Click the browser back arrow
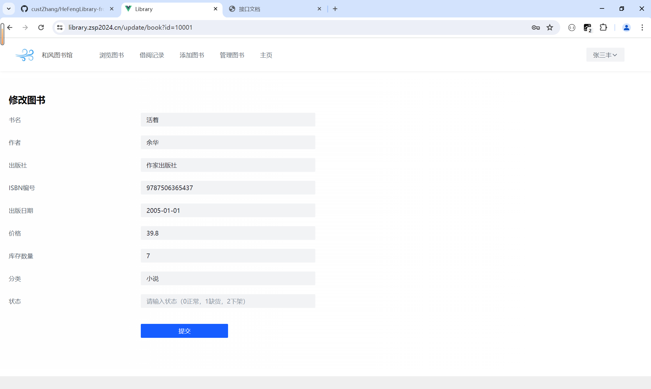This screenshot has width=651, height=389. tap(10, 27)
